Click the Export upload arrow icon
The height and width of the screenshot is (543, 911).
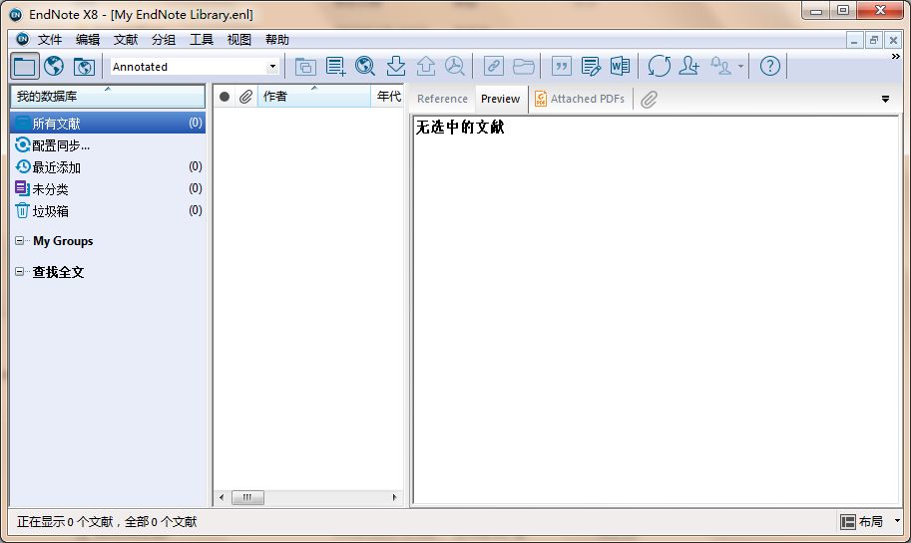pos(426,66)
